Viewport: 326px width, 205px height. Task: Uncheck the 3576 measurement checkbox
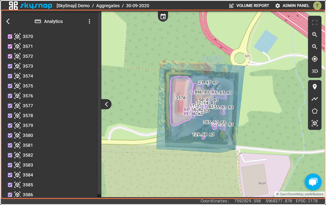[x=10, y=96]
